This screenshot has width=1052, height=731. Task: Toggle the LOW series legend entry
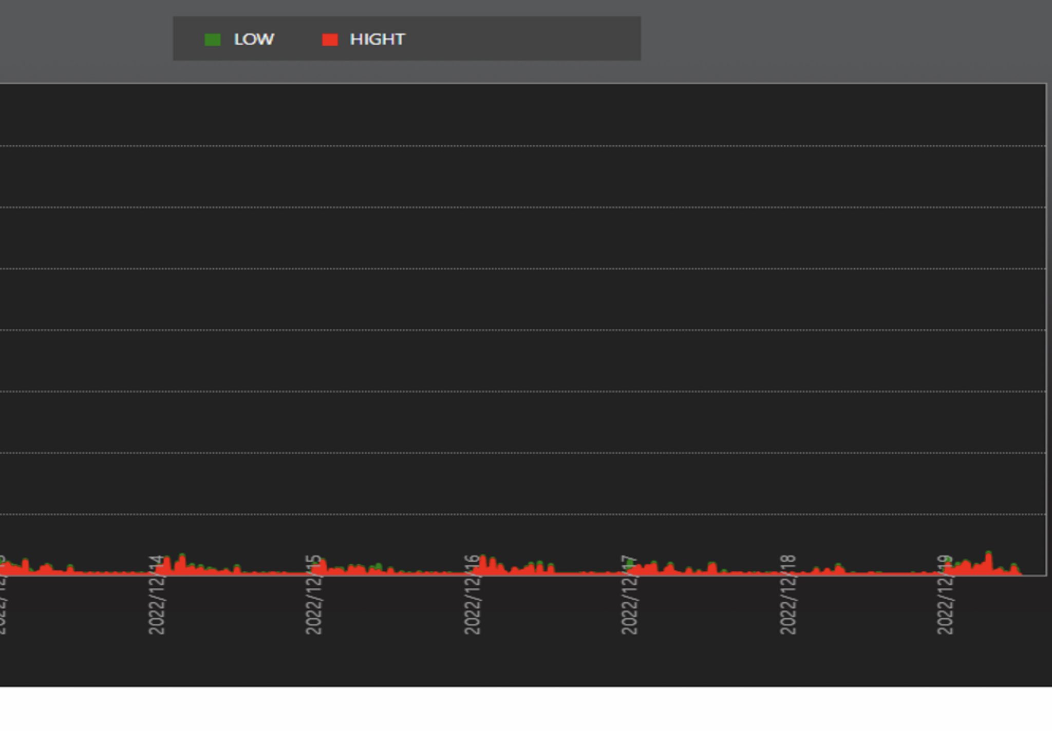239,40
